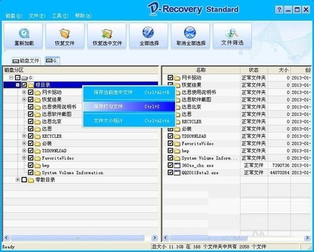
Task: Uncheck the G: drive checkbox in tree
Action: [x=18, y=78]
